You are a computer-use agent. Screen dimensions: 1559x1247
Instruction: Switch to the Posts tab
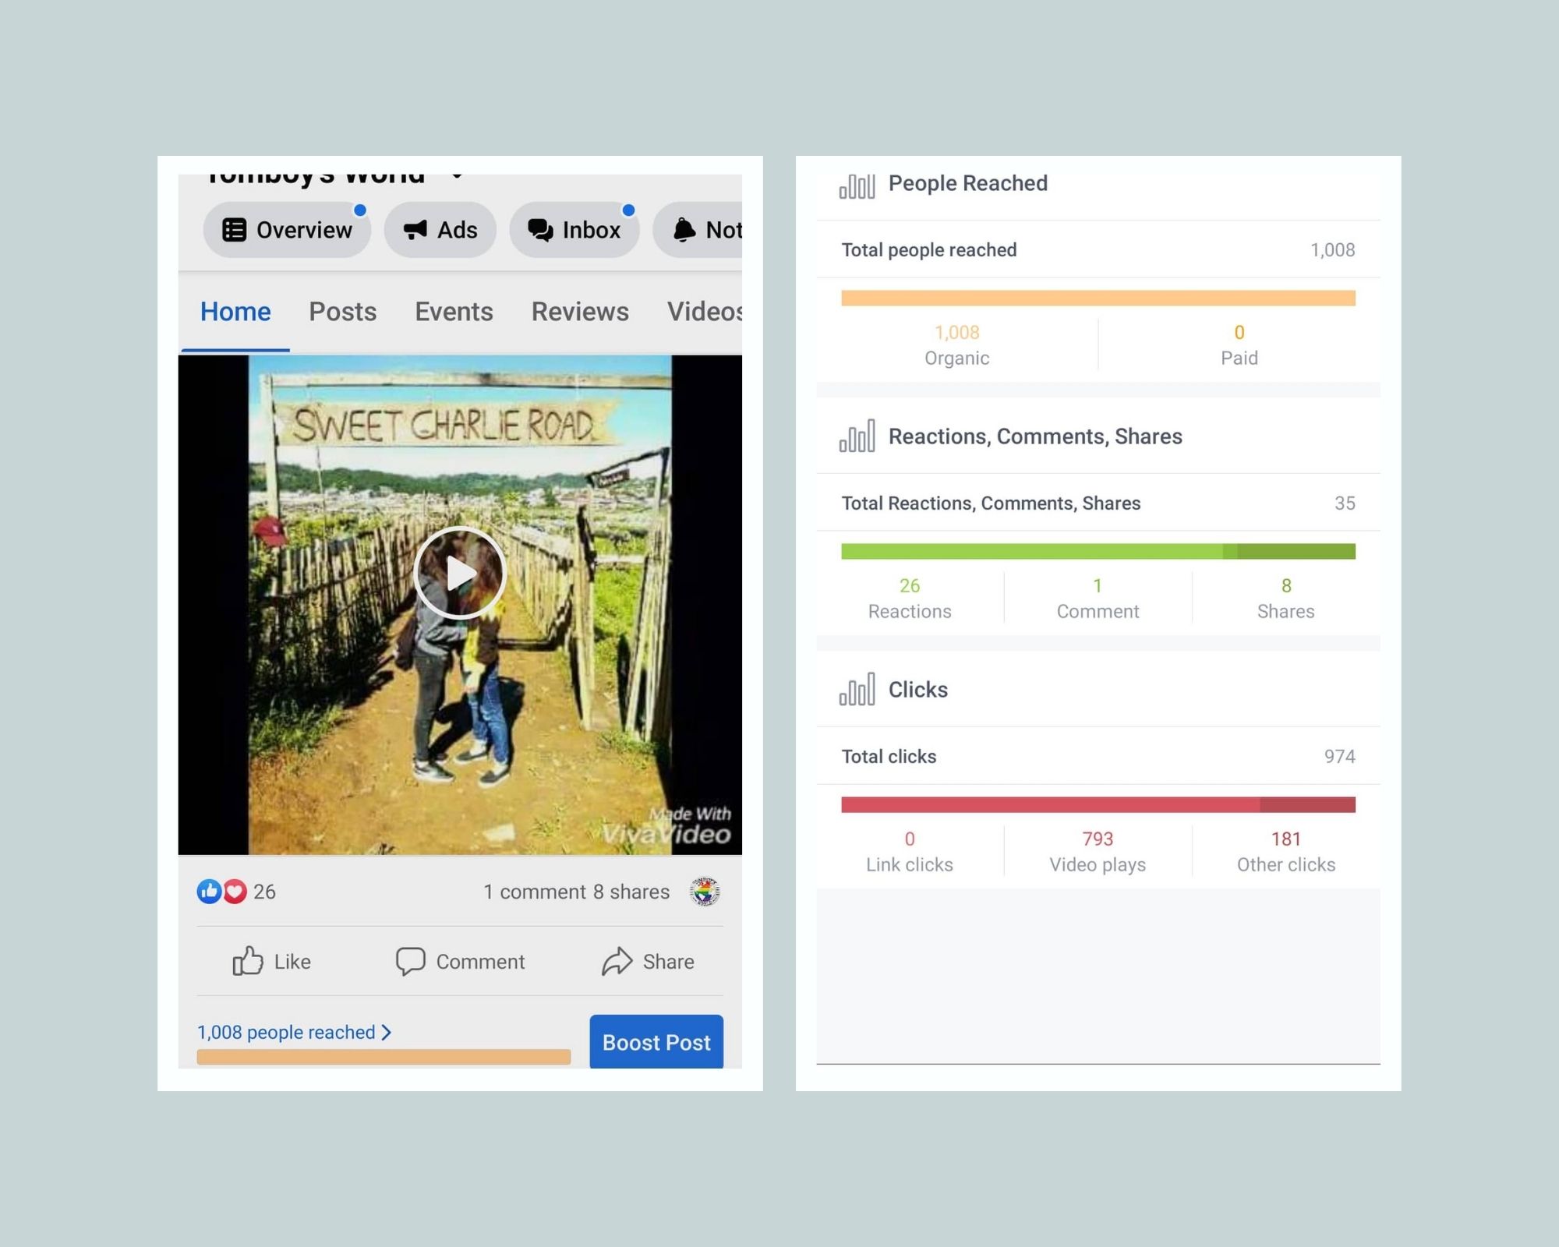click(342, 312)
